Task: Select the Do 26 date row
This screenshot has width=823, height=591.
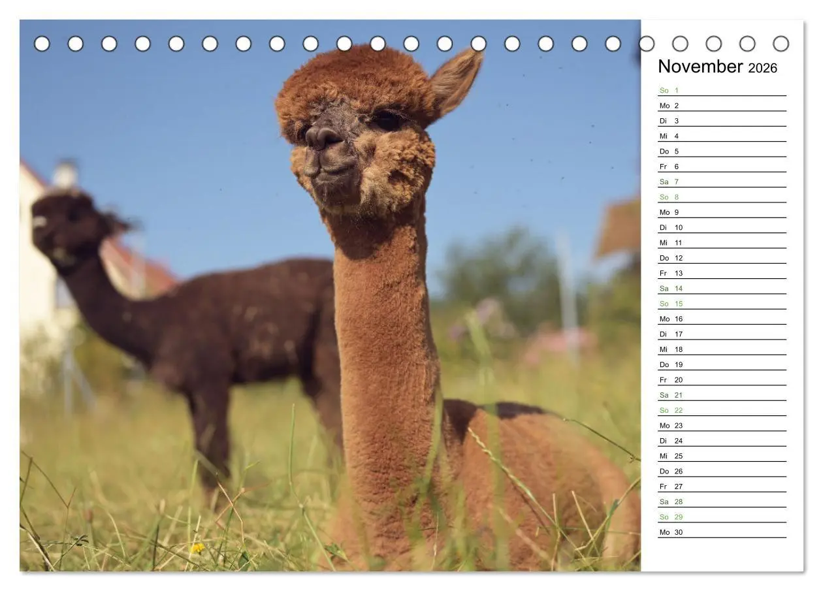Action: [x=722, y=471]
